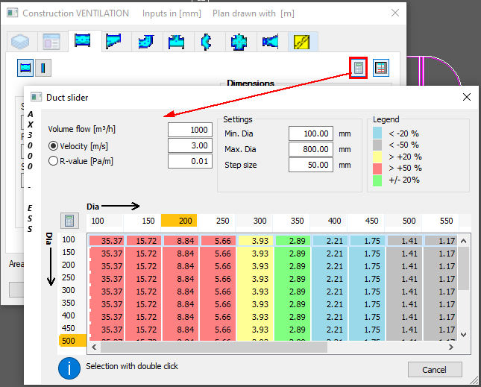Click the Step size input field

[x=310, y=165]
